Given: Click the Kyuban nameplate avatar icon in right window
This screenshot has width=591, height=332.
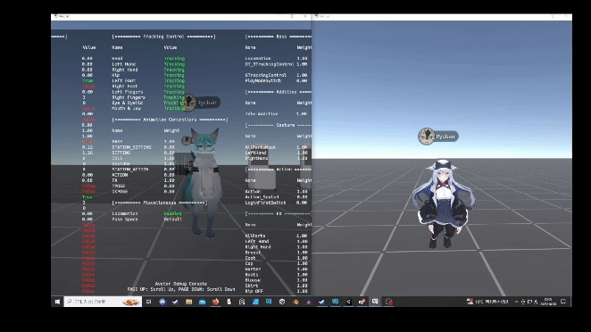Looking at the screenshot, I should 427,136.
